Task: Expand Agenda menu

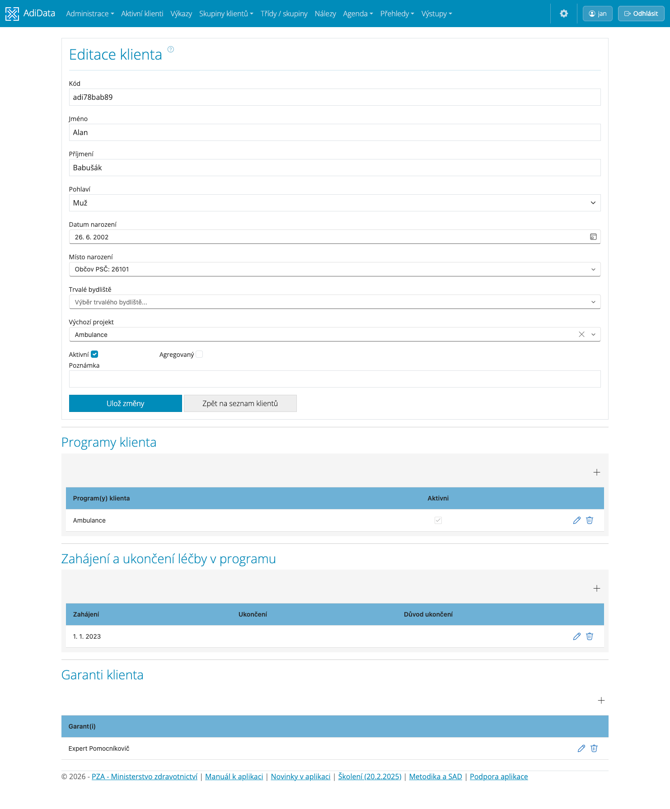Action: click(358, 14)
